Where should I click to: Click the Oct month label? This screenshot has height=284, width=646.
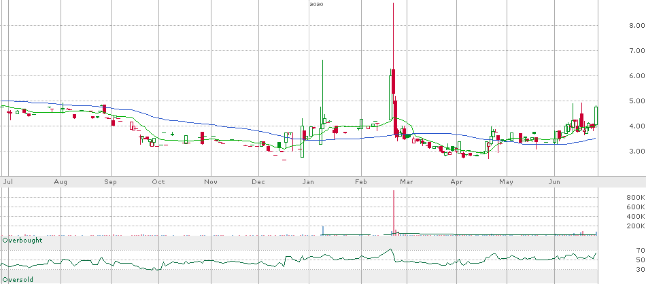[158, 182]
